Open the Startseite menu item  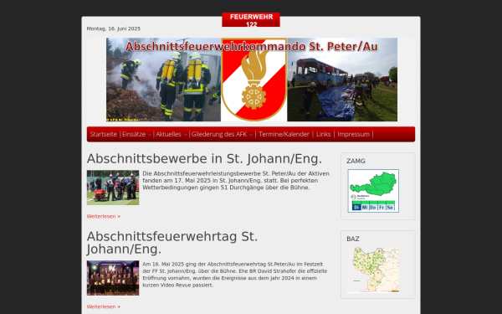click(x=104, y=134)
